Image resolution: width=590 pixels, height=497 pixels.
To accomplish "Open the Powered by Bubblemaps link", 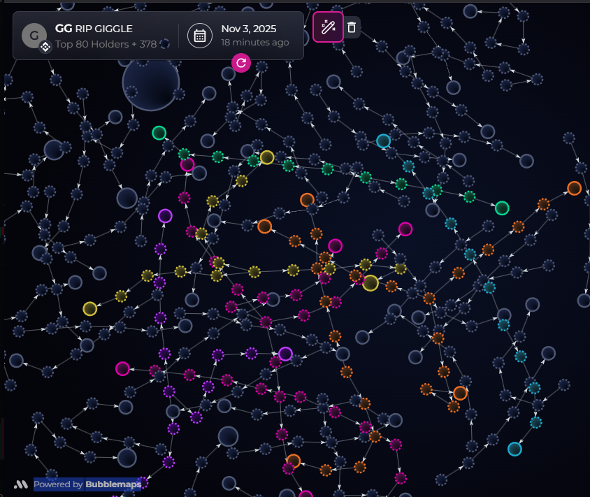I will coord(87,484).
